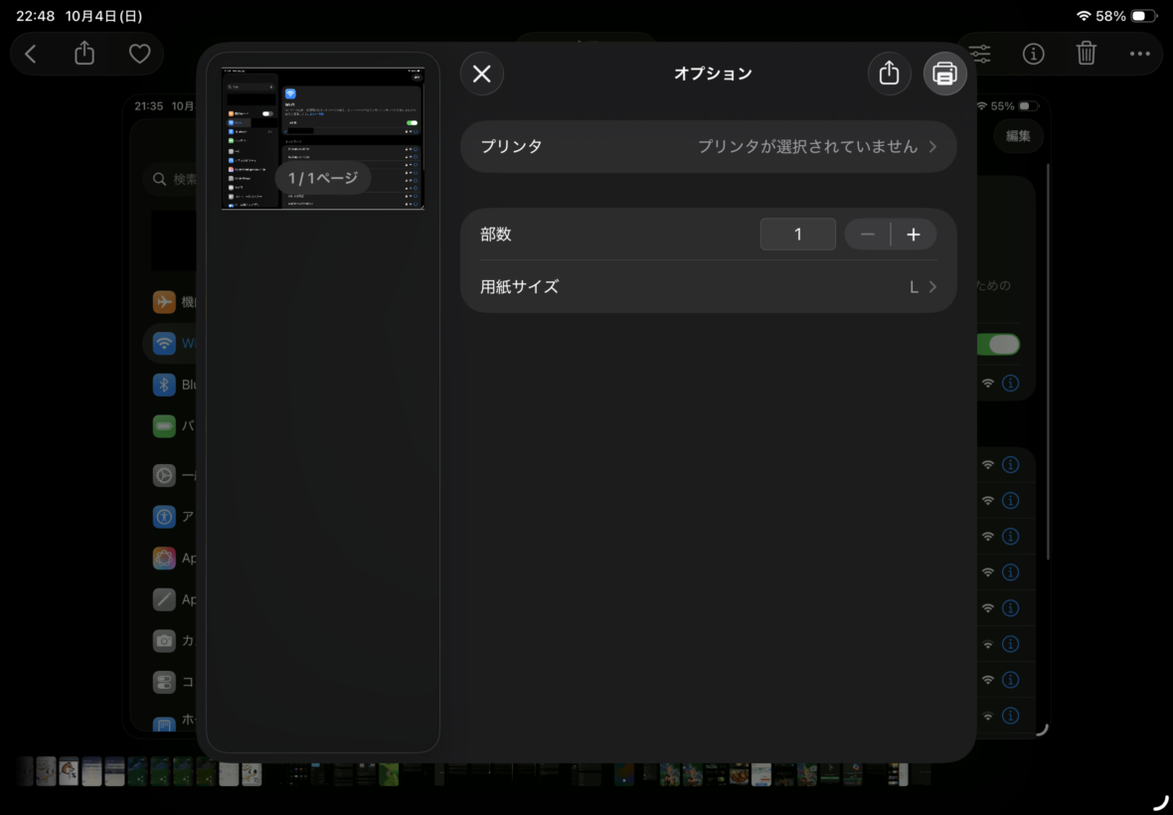Tap the Apple Pencil icon in background settings
The width and height of the screenshot is (1173, 815).
click(165, 599)
